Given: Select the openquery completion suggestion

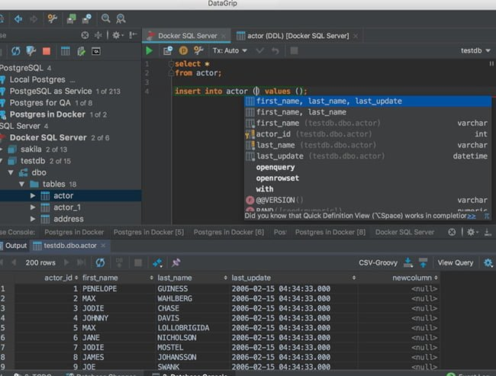Looking at the screenshot, I should click(368, 167).
